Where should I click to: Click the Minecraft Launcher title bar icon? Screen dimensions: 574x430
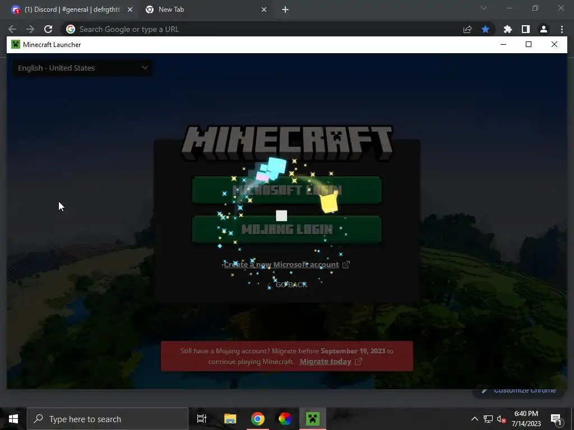[15, 45]
